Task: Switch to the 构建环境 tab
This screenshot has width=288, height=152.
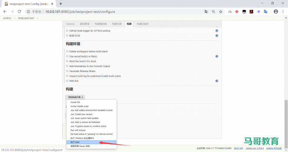Action: pyautogui.click(x=117, y=24)
